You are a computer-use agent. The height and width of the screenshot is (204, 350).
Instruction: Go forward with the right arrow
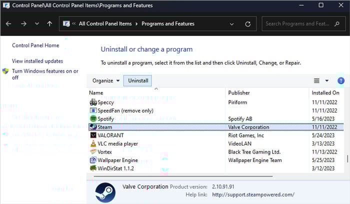coord(23,23)
